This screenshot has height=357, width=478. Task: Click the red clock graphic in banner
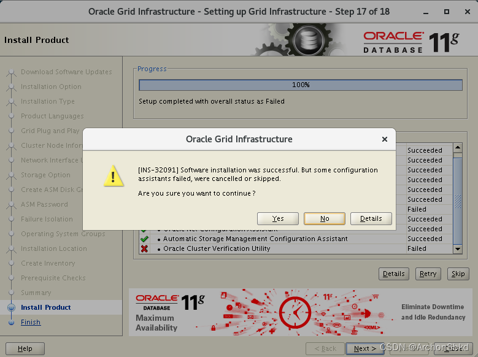295,312
